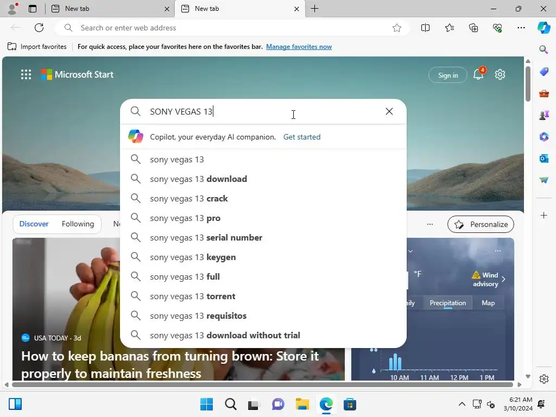Image resolution: width=556 pixels, height=417 pixels.
Task: Add this page to favorites star
Action: [397, 28]
